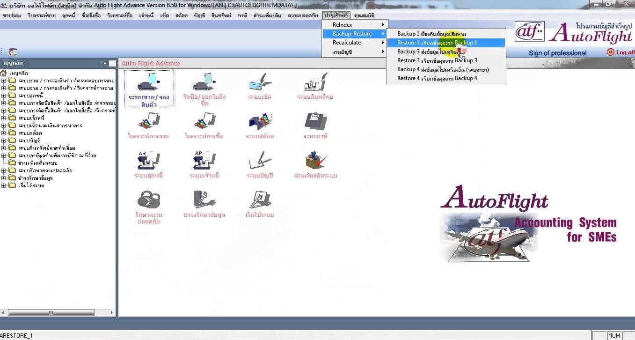Image resolution: width=635 pixels, height=340 pixels.
Task: Select Restore 1 from the Backup-Restore submenu
Action: coord(446,43)
